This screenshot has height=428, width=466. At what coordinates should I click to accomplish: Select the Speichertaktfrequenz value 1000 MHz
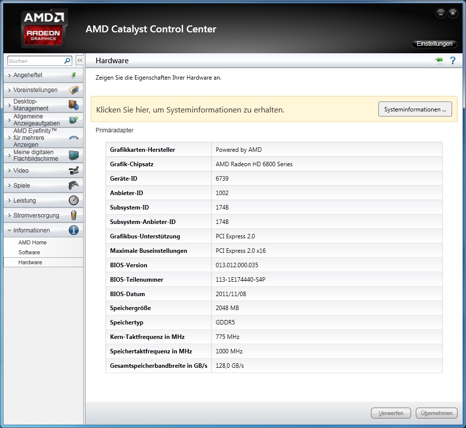pyautogui.click(x=229, y=351)
